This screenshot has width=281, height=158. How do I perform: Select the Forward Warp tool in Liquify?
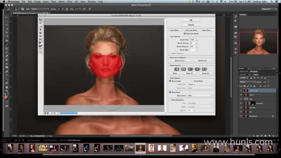[41, 20]
